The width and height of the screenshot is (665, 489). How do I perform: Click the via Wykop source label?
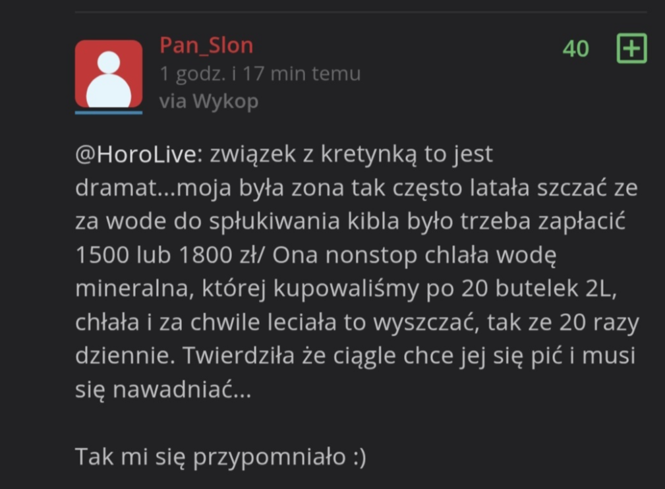coord(209,101)
